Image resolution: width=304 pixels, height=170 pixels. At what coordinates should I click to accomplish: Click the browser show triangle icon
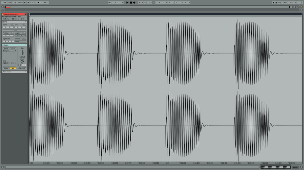[x=2, y=7]
